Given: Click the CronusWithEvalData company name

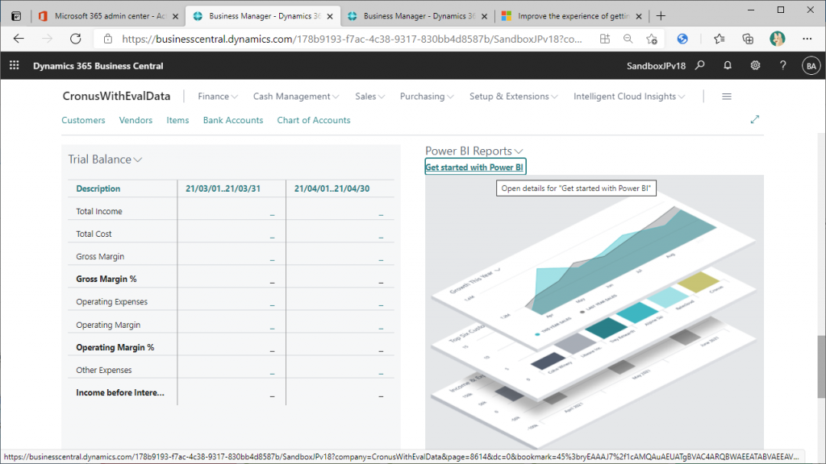Looking at the screenshot, I should [x=116, y=97].
